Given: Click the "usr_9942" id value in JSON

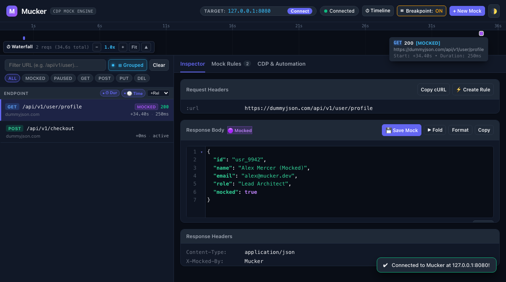Looking at the screenshot, I should pos(247,160).
